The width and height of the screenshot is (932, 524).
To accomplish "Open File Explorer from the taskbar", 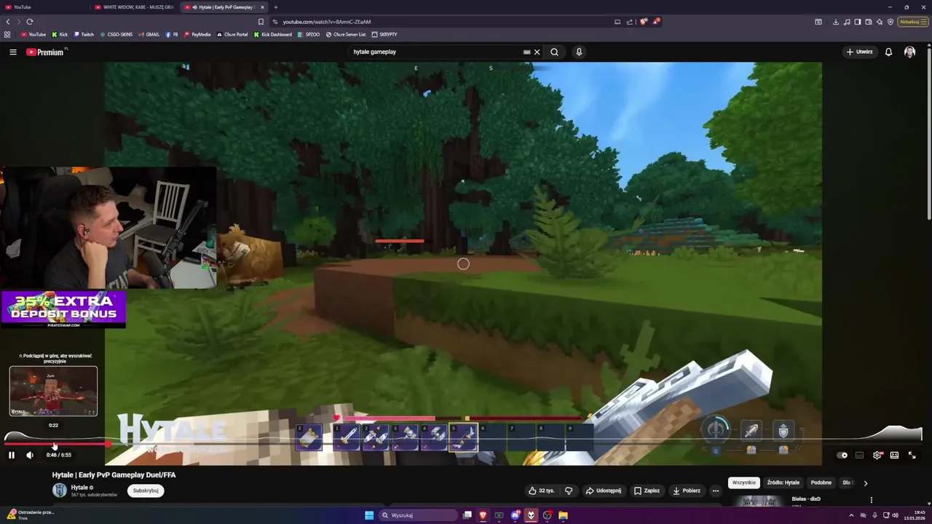I will [x=563, y=515].
